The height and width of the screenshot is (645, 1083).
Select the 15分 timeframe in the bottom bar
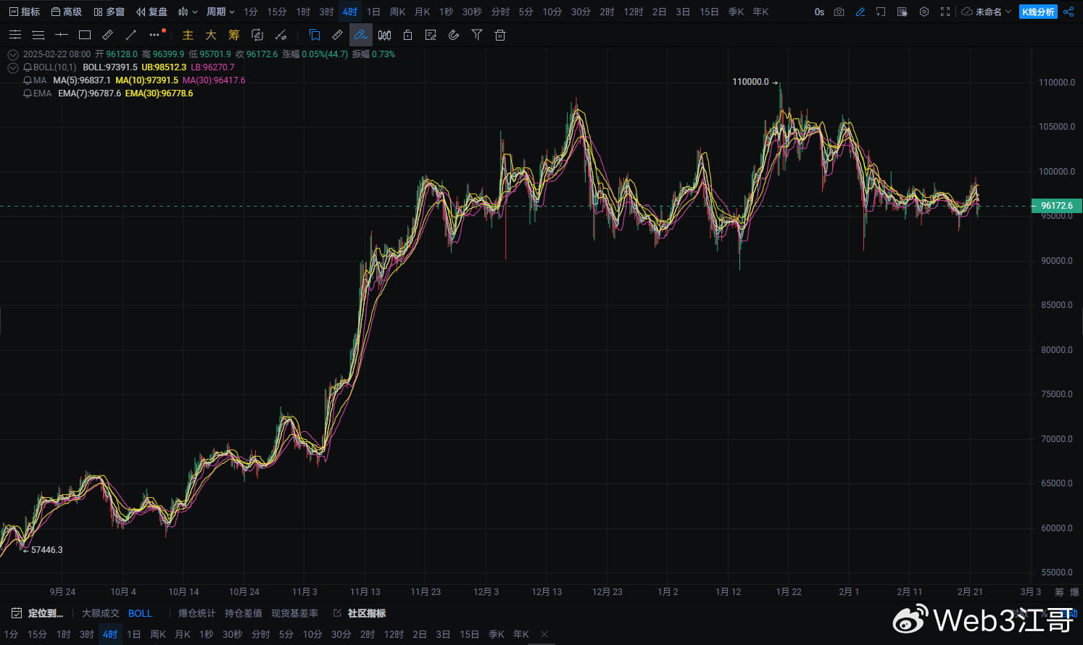[x=37, y=634]
